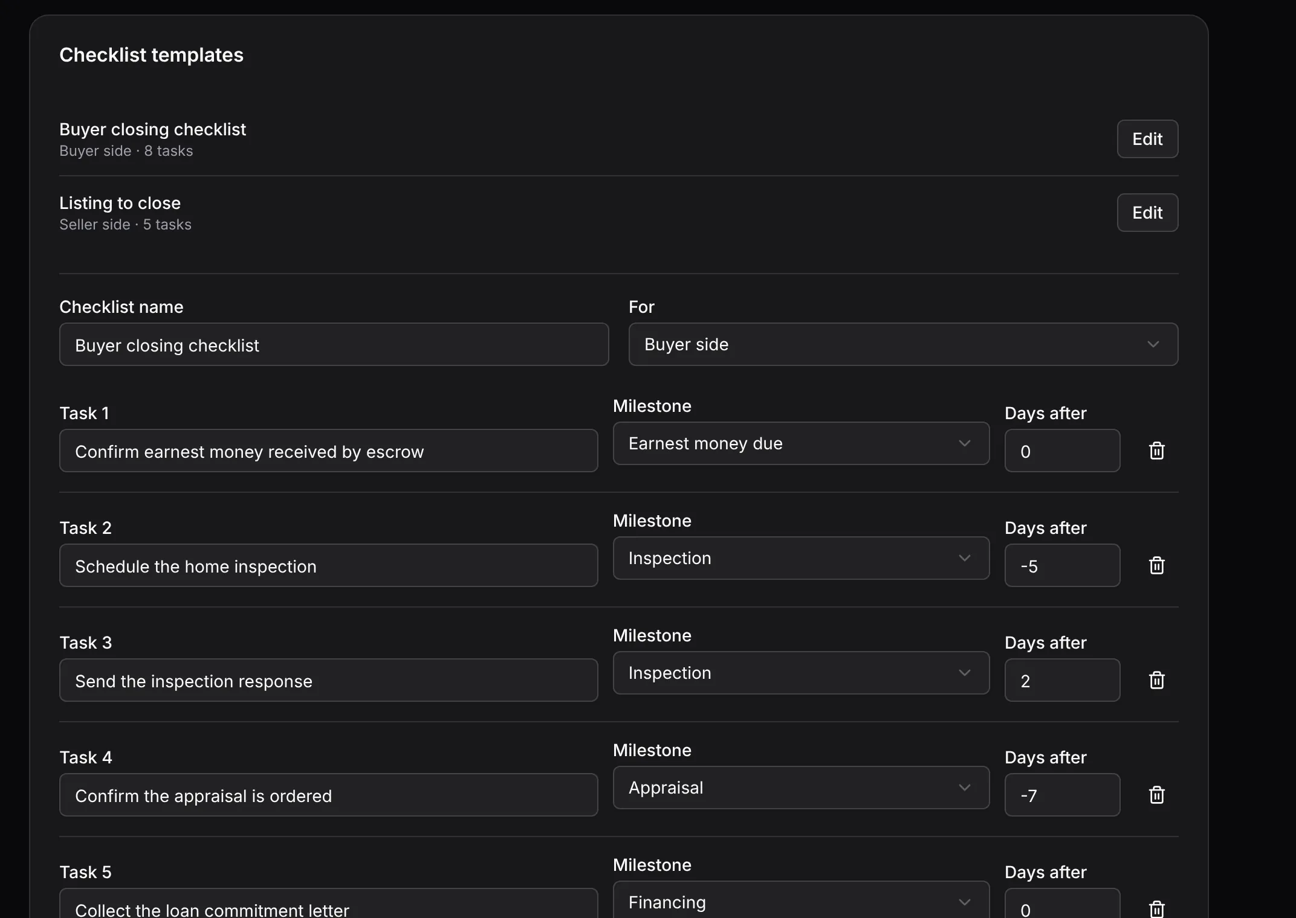Open the Appraisal milestone dropdown for Task 4
This screenshot has width=1296, height=918.
(801, 788)
